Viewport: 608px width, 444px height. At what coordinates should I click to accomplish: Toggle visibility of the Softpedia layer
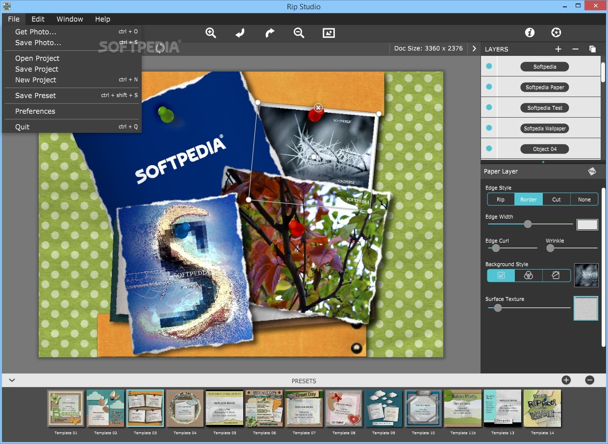[x=489, y=66]
